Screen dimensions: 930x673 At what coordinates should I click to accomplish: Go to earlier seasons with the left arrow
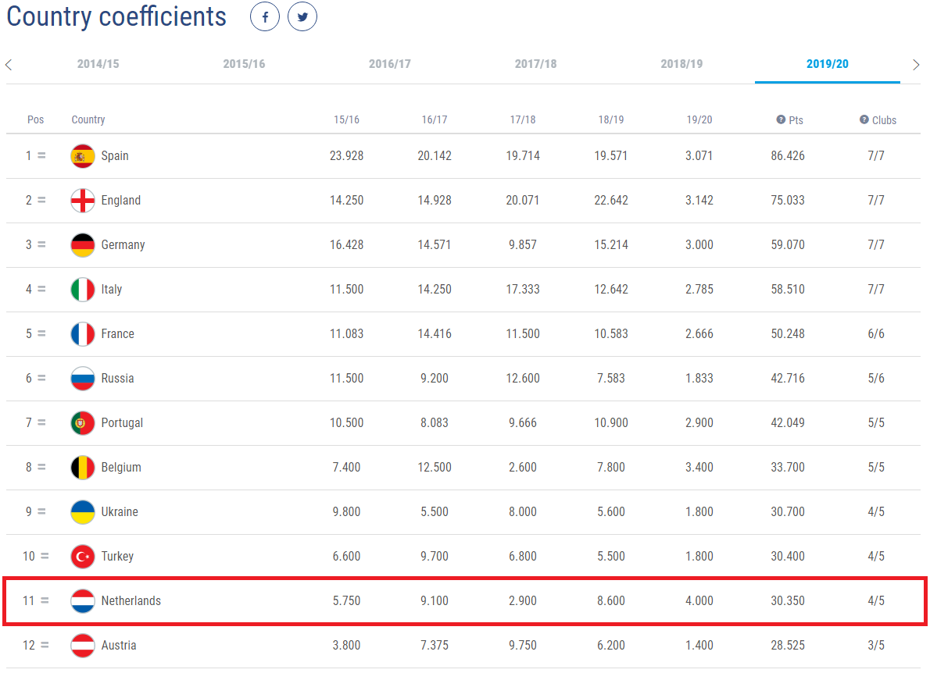[9, 65]
